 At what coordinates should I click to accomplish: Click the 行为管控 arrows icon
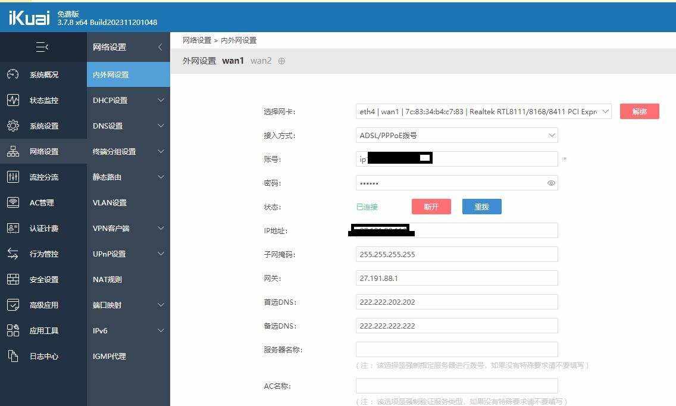tap(13, 254)
